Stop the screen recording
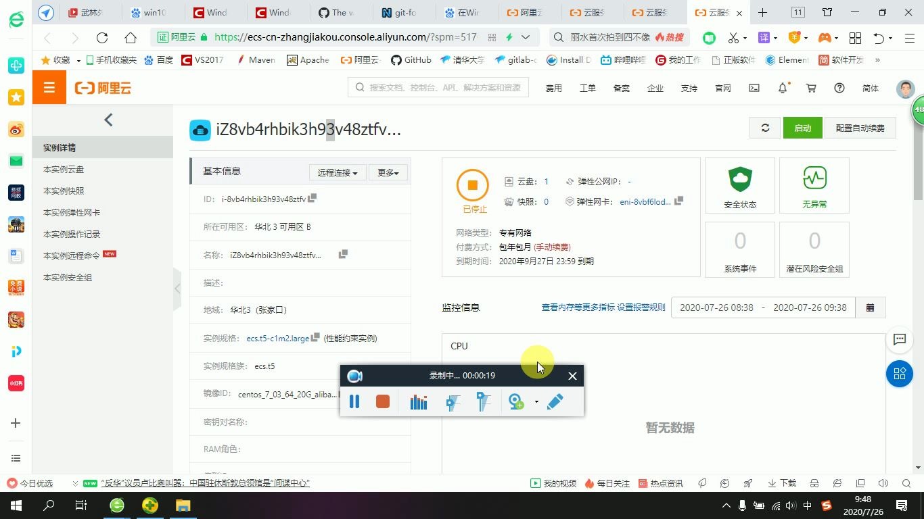Image resolution: width=924 pixels, height=519 pixels. pos(382,401)
